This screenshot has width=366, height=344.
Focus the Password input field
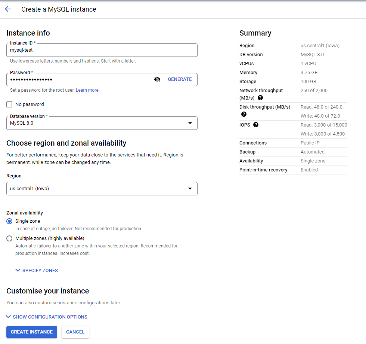point(78,79)
